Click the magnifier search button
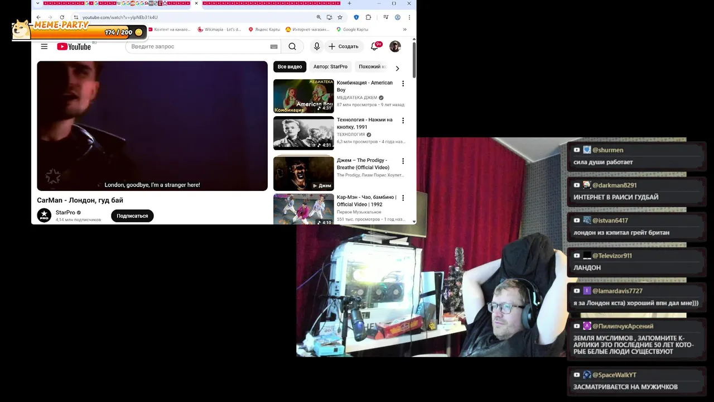 point(292,46)
